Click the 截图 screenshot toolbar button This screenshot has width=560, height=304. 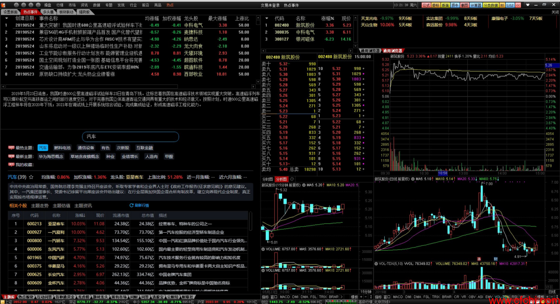point(464,5)
